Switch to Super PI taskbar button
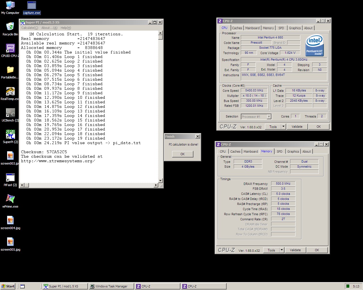 tap(64, 286)
